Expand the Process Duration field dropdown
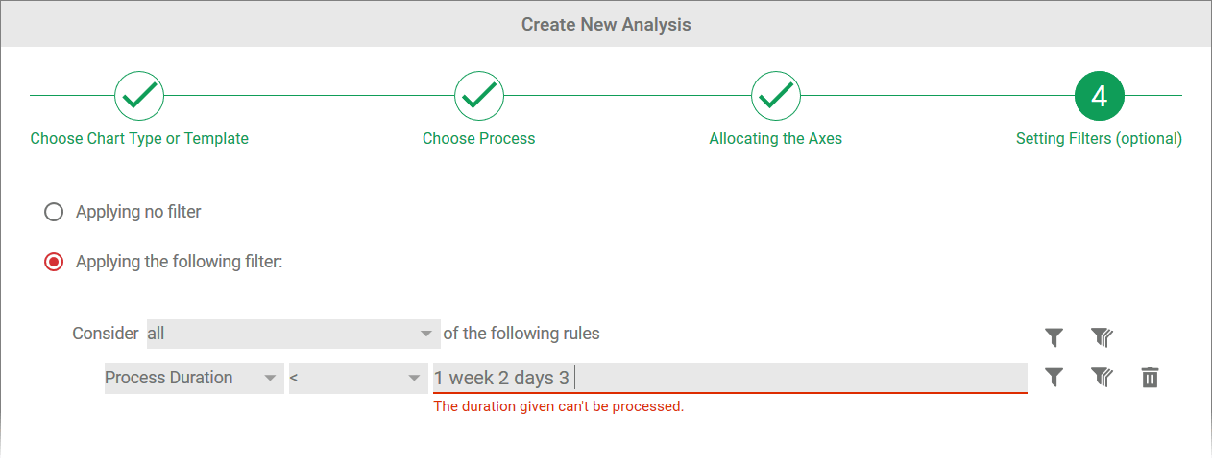The height and width of the screenshot is (462, 1212). 193,378
